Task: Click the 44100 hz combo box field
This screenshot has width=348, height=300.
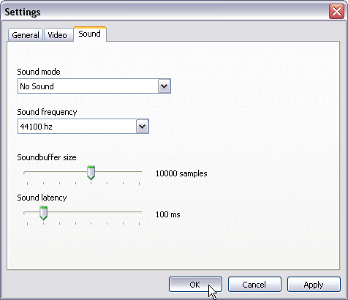Action: [83, 127]
